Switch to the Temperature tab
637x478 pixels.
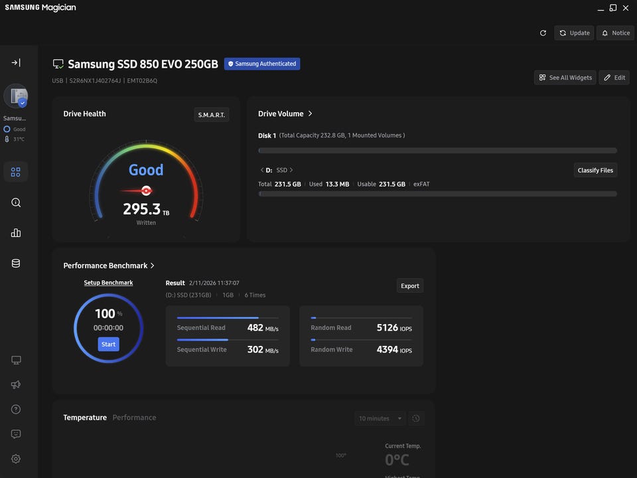click(85, 418)
